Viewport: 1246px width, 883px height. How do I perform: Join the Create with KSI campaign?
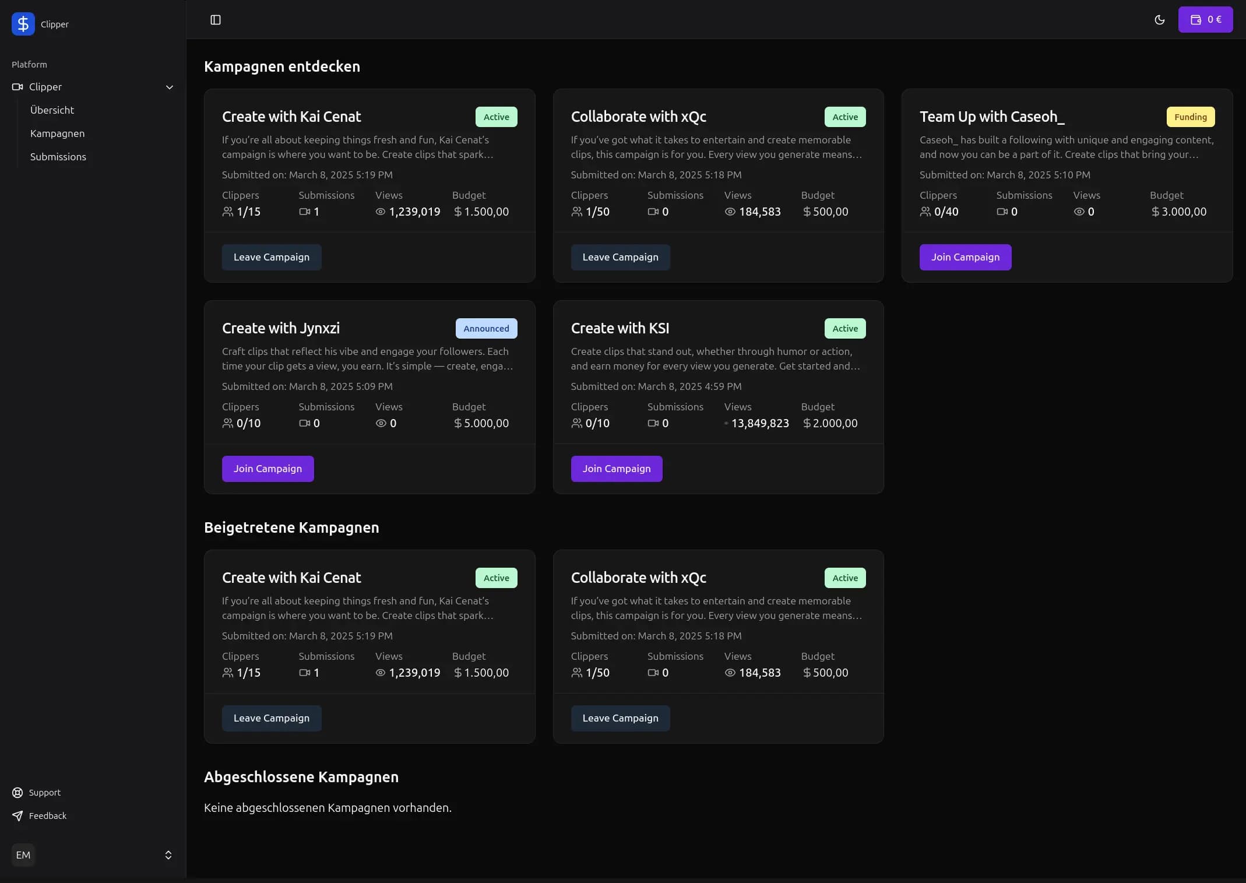pos(616,469)
